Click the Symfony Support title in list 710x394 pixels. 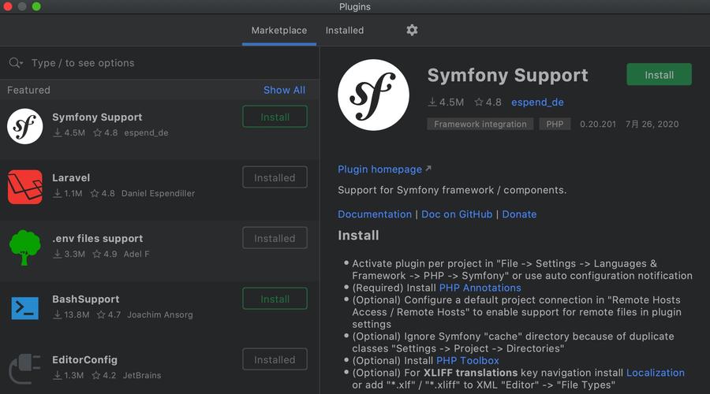pos(97,117)
